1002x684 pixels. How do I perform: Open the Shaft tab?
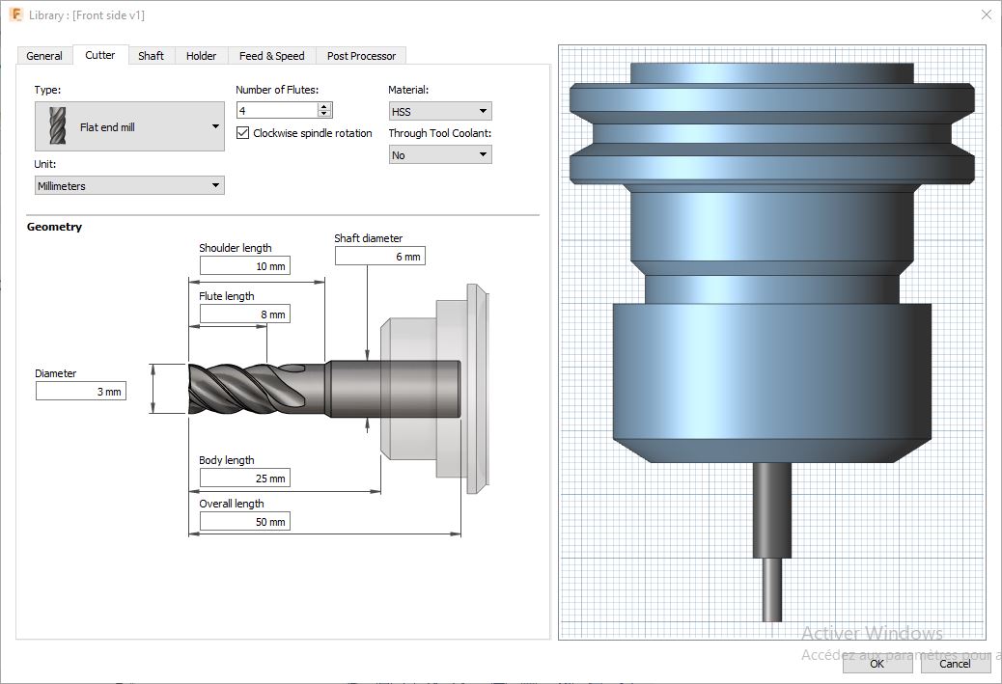151,56
